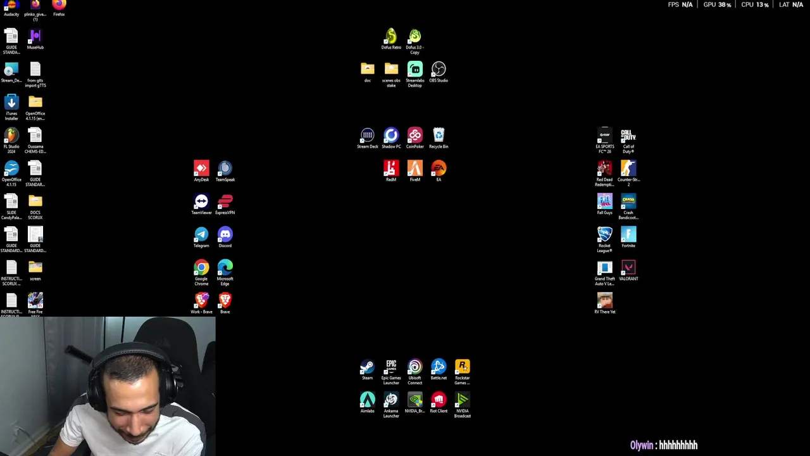Image resolution: width=810 pixels, height=456 pixels.
Task: Open the Google Chrome shortcut
Action: point(201,272)
